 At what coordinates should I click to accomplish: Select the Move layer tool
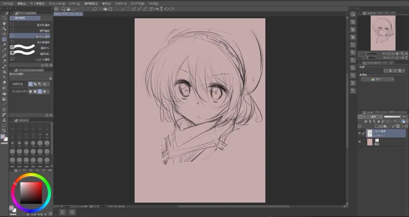4,34
